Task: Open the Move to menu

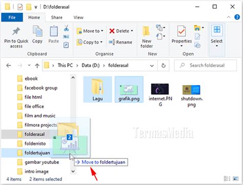Action: 90,31
